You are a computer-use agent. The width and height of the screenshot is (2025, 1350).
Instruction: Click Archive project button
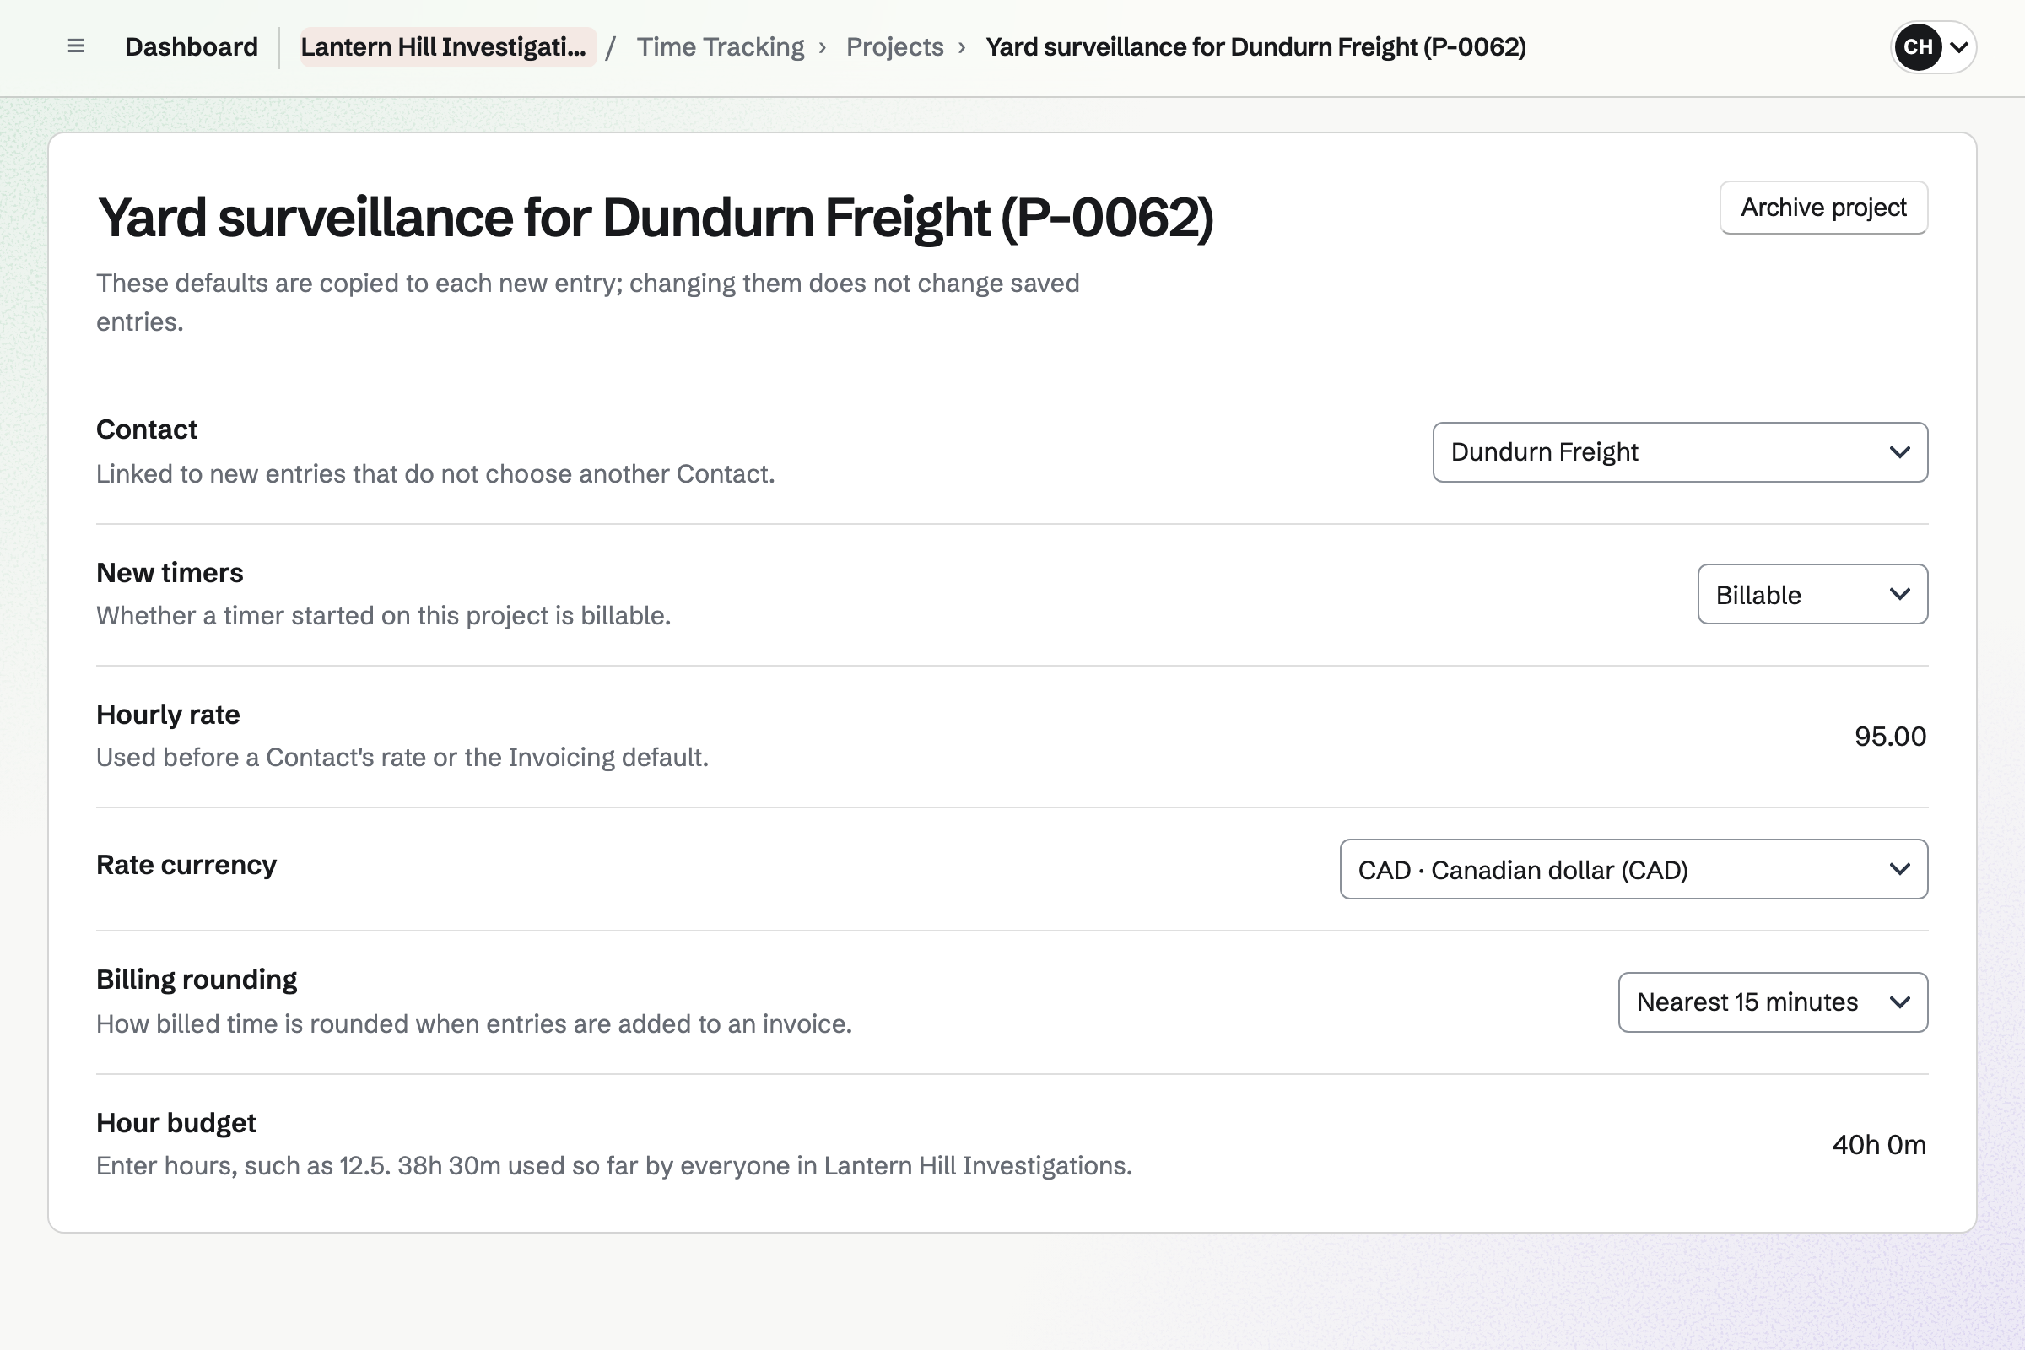pos(1823,208)
